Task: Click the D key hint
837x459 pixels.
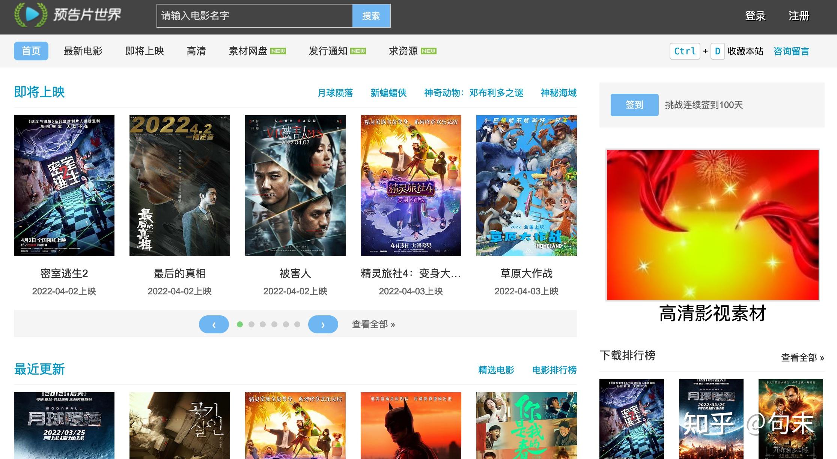Action: [x=717, y=51]
